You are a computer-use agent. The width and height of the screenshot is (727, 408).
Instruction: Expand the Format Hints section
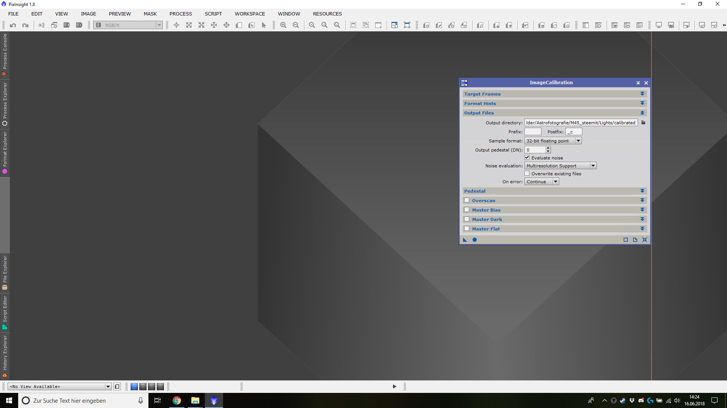642,103
